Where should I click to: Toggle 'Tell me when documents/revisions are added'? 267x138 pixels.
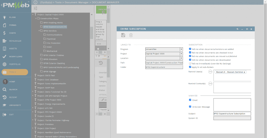tap(190, 49)
